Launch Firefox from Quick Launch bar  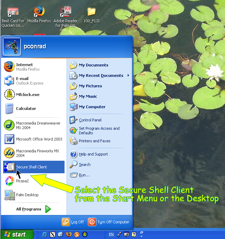click(x=69, y=234)
